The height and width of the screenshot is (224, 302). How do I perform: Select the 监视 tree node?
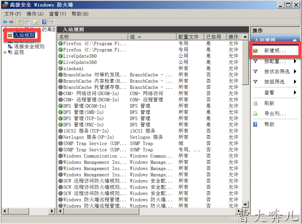[x=19, y=52]
